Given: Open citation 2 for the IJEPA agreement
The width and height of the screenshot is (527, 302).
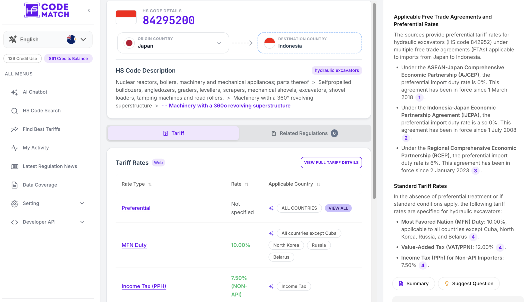Looking at the screenshot, I should tap(406, 138).
